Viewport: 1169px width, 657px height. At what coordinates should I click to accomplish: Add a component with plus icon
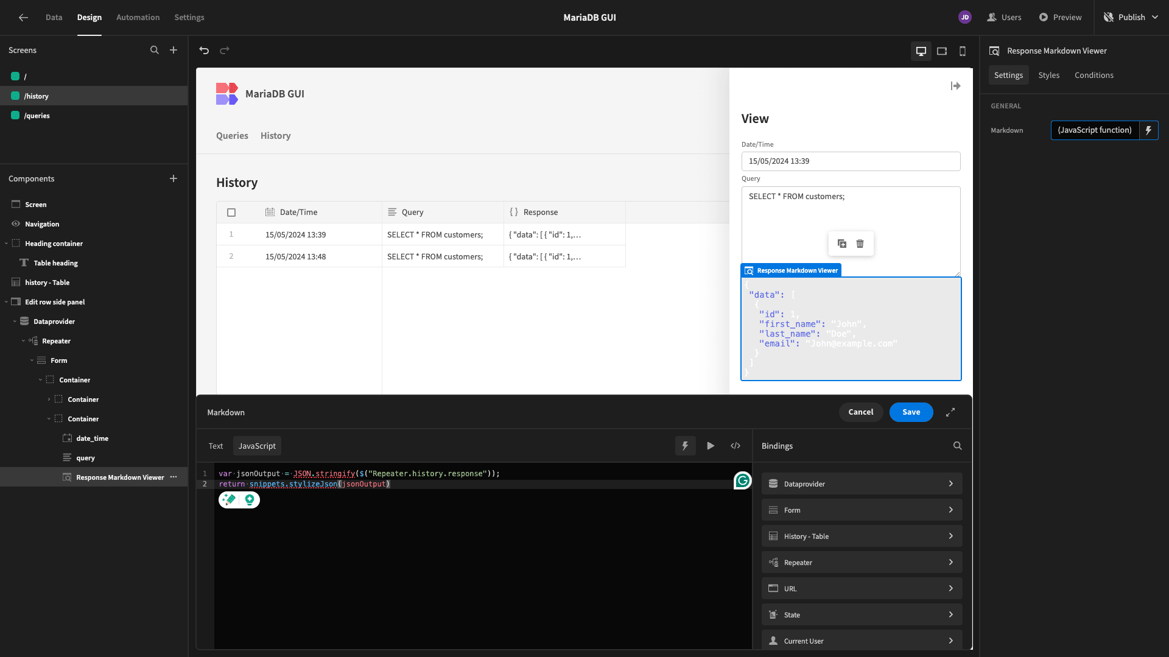174,179
